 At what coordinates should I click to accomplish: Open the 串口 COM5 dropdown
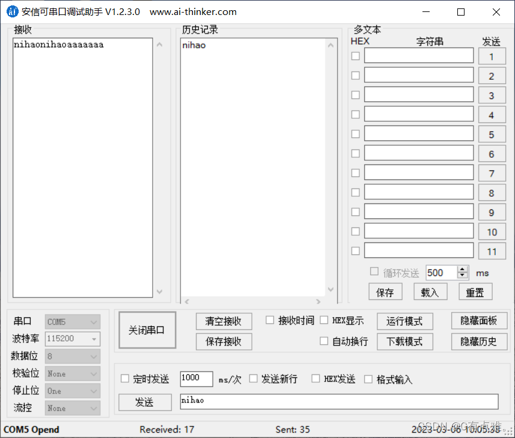[x=73, y=322]
